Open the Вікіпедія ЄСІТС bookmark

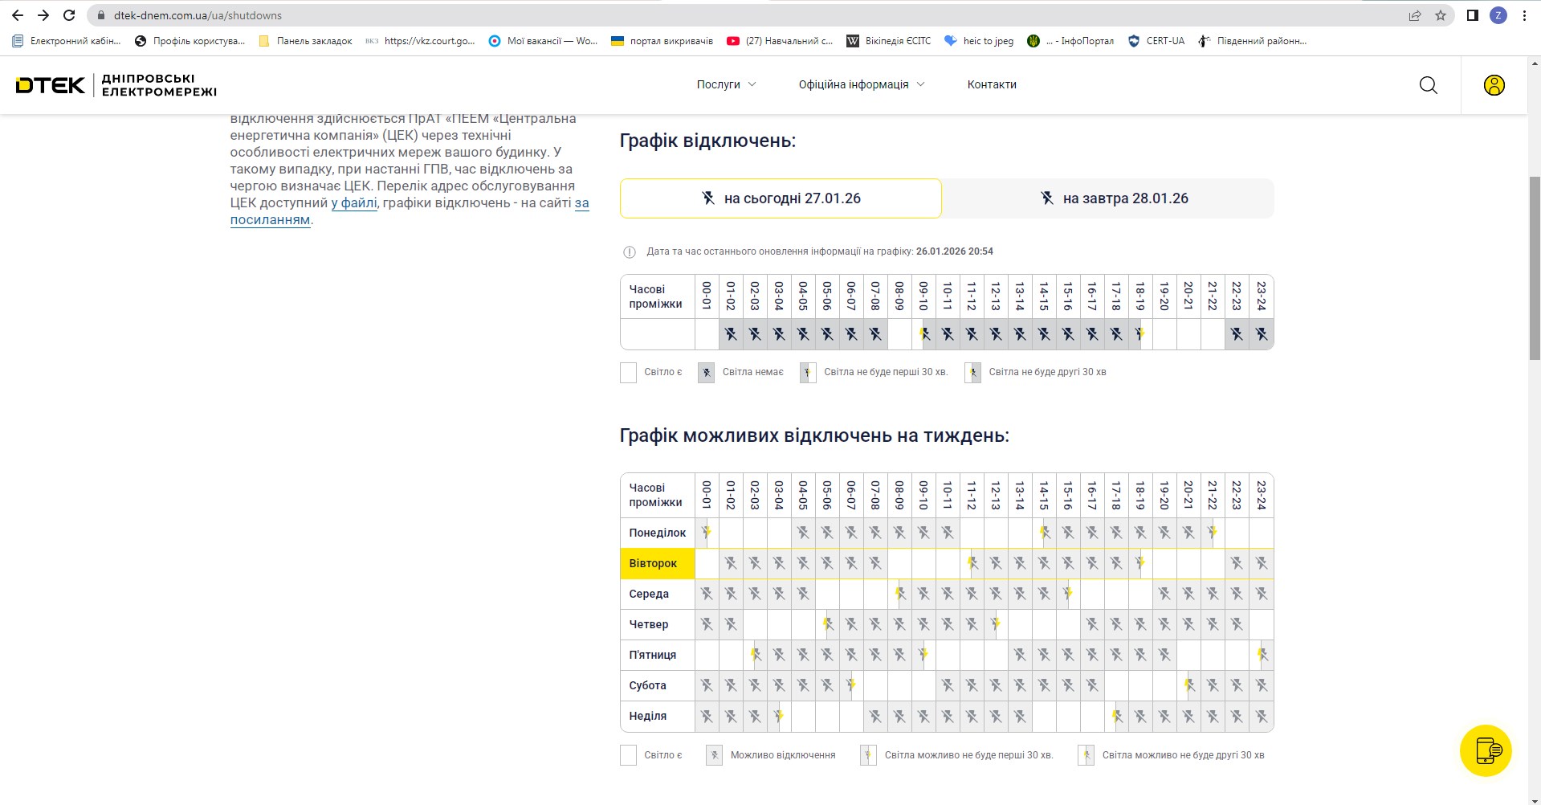pyautogui.click(x=889, y=41)
